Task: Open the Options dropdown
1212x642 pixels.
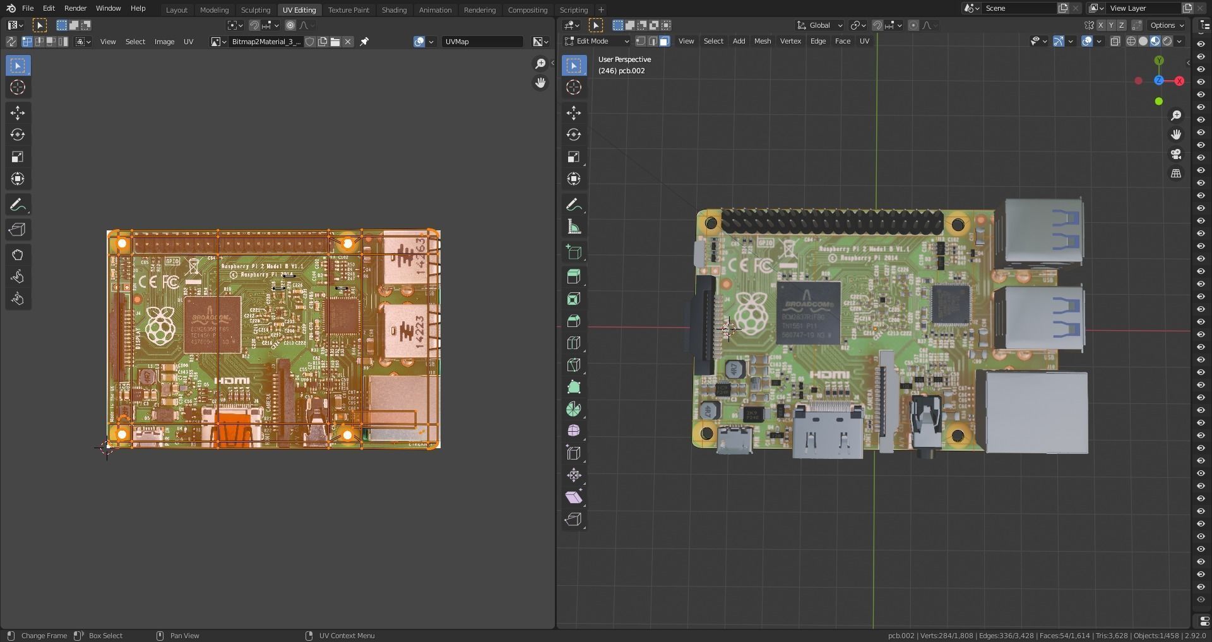Action: pos(1167,25)
